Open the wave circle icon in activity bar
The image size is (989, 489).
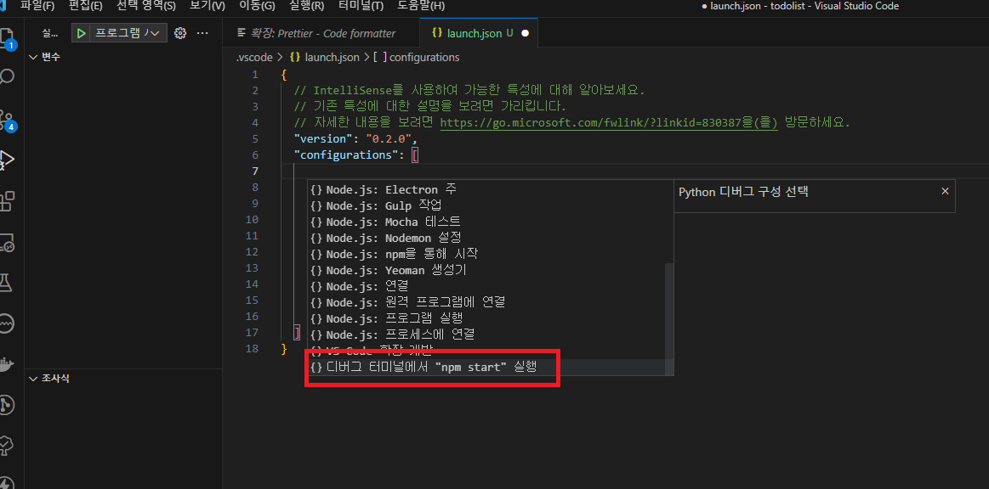click(x=6, y=324)
